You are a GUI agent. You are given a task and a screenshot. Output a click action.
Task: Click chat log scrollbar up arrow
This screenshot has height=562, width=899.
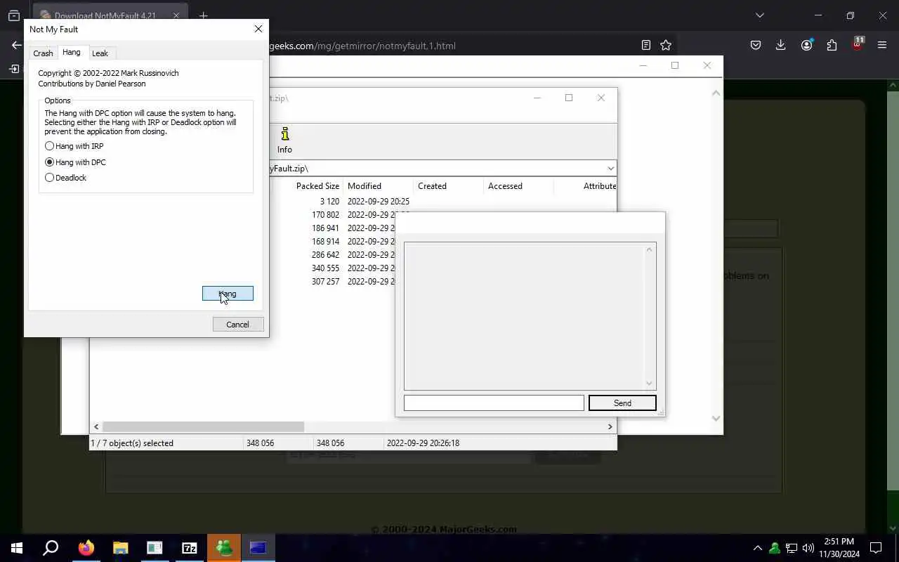coord(650,249)
